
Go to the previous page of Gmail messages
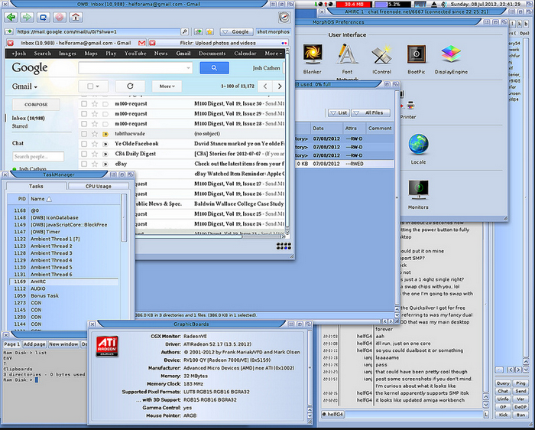[x=265, y=86]
